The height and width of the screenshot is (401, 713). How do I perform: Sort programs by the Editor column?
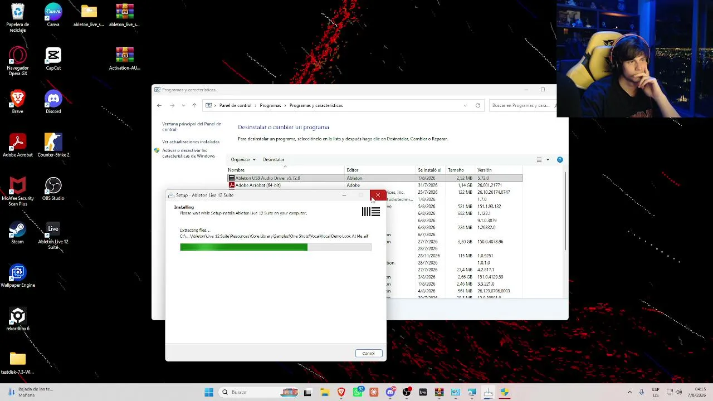[380, 170]
